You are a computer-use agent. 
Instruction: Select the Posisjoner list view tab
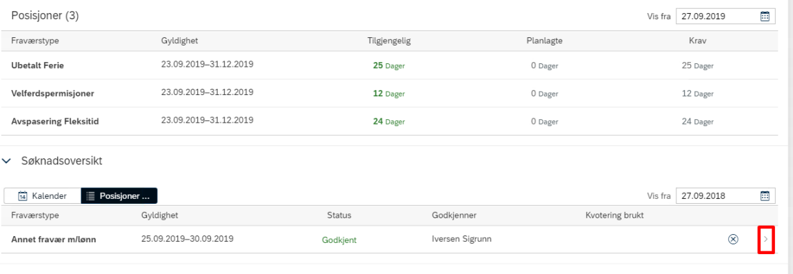click(x=119, y=196)
